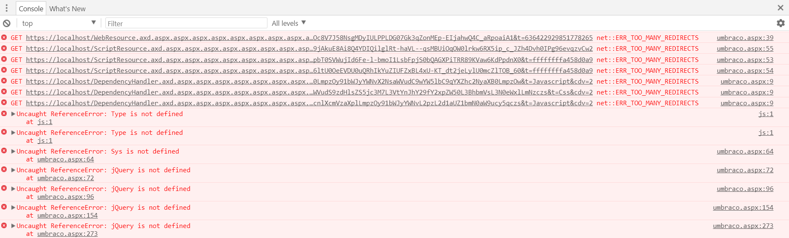The width and height of the screenshot is (789, 238).
Task: Click the Filter input field
Action: coord(186,23)
